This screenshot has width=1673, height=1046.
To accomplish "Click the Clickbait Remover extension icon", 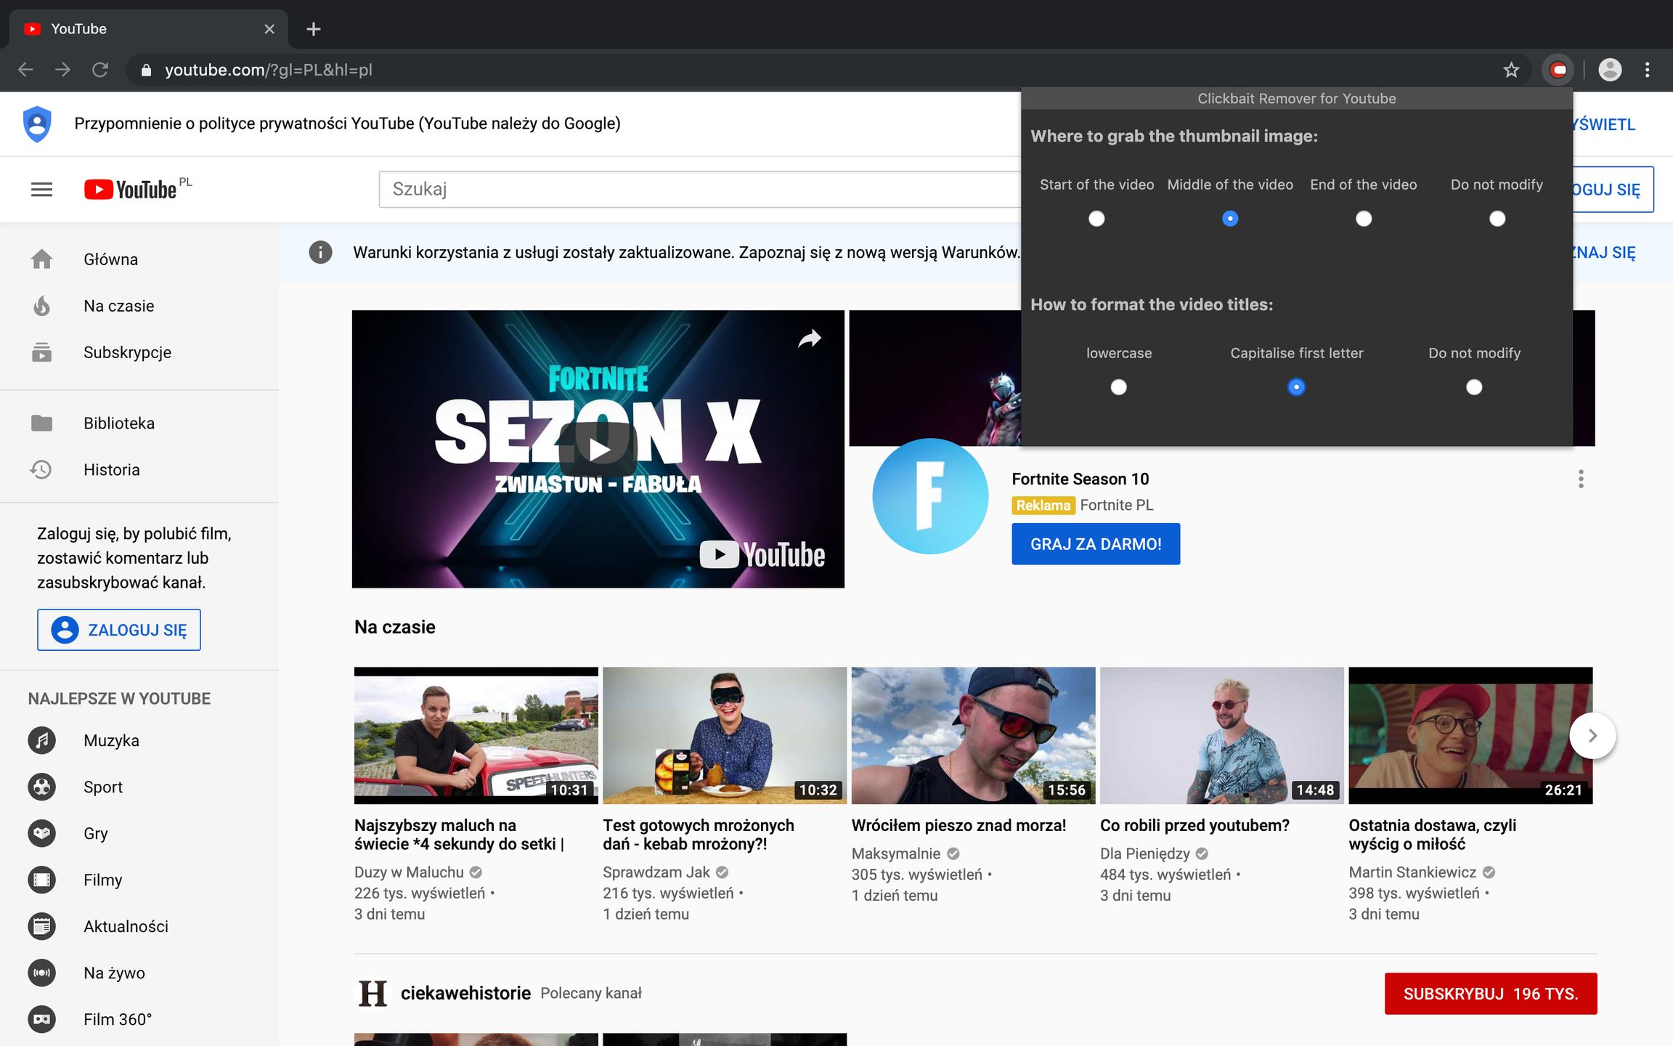I will point(1558,70).
